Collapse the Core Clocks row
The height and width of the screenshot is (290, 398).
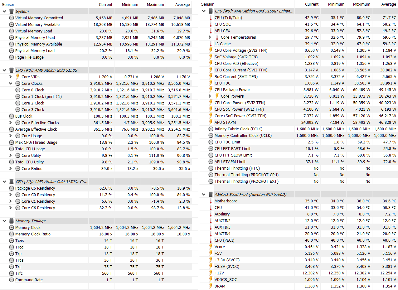[11, 84]
